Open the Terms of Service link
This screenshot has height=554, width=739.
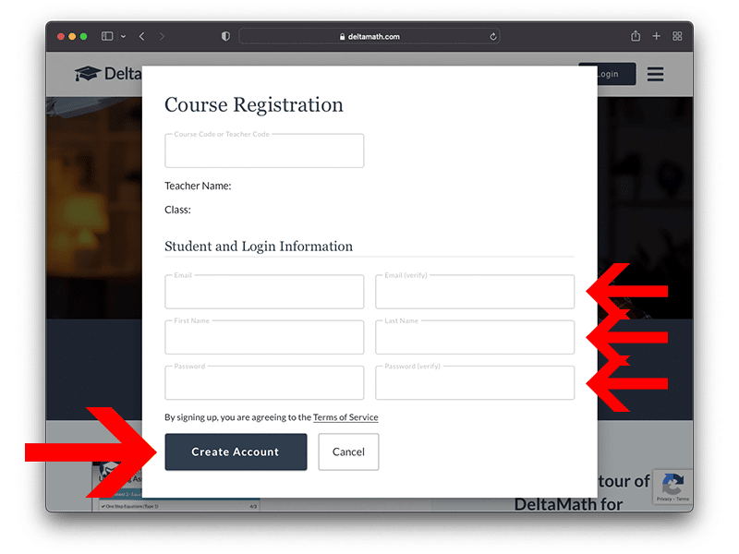[345, 417]
